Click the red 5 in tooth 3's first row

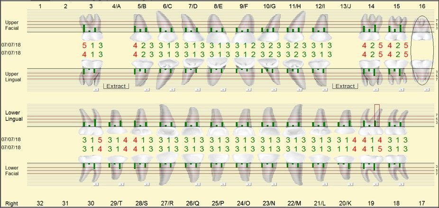[x=84, y=45]
